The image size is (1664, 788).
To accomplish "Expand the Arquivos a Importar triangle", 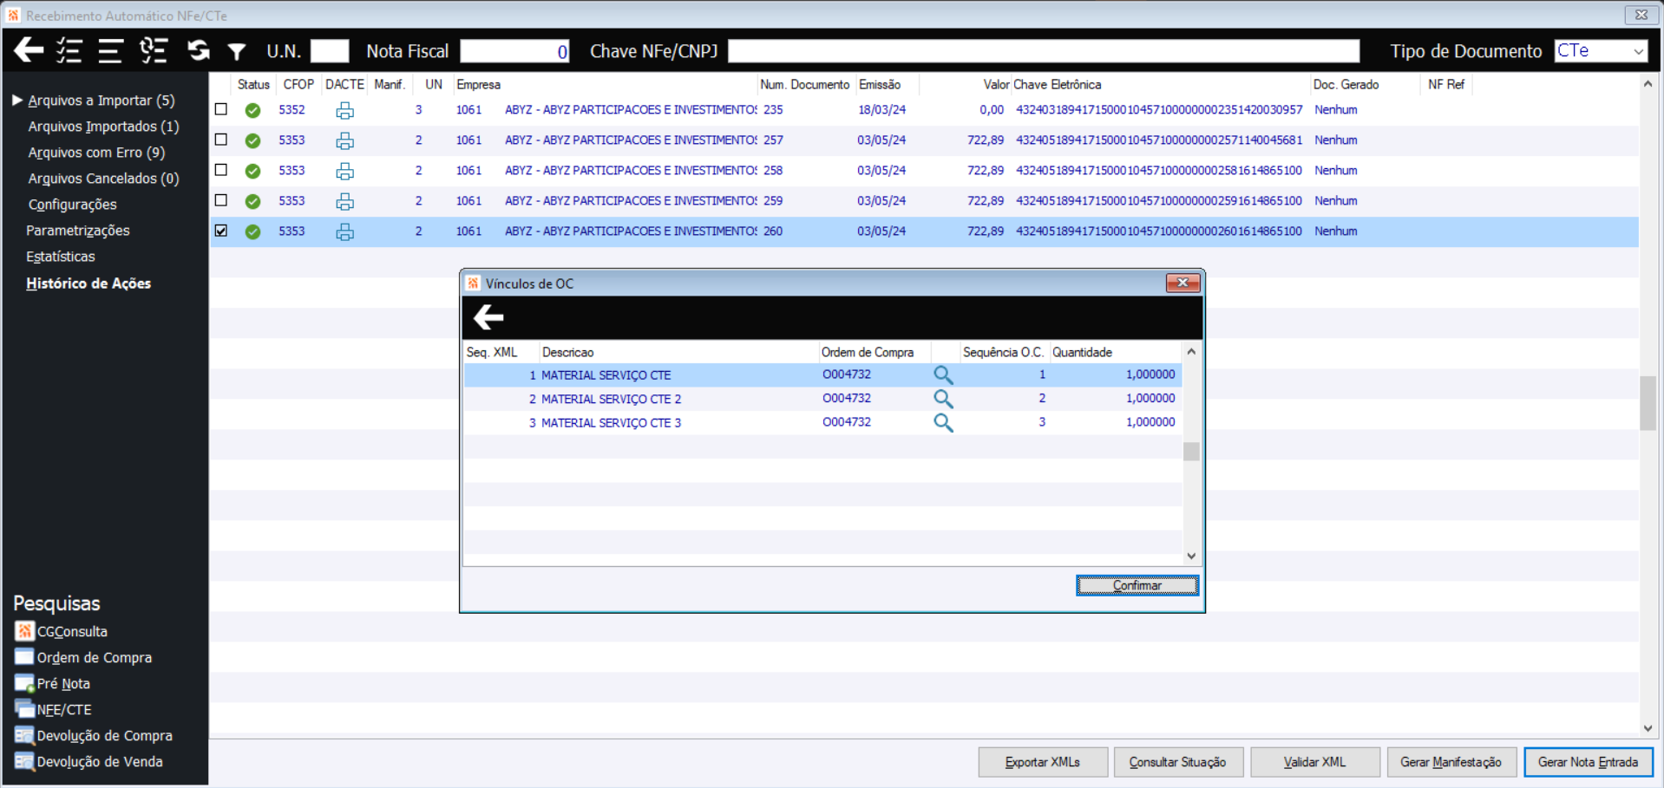I will [16, 101].
